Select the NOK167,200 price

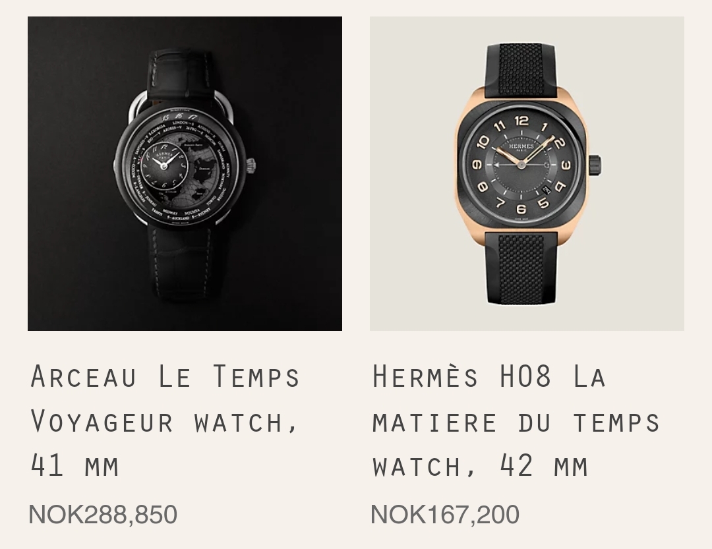[x=445, y=515]
